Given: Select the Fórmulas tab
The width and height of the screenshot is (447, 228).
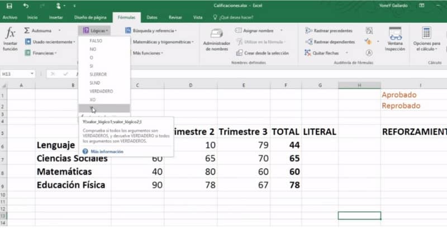Looking at the screenshot, I should [x=127, y=17].
